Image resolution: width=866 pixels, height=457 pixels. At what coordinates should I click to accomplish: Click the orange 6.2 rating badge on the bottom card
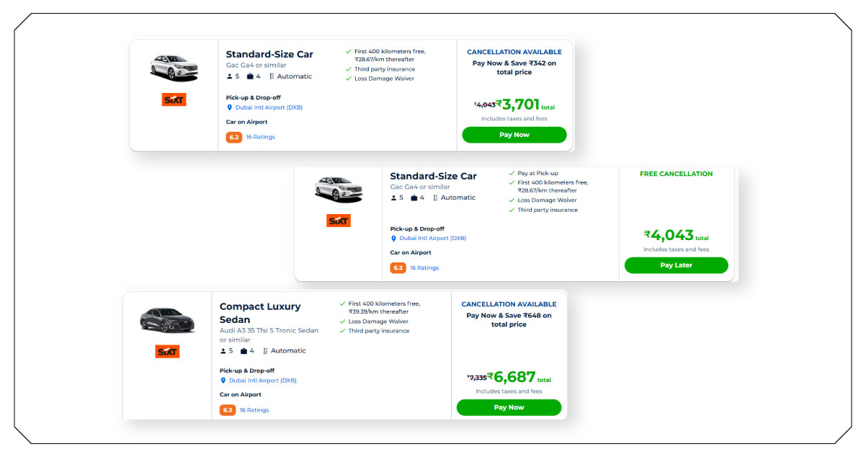(x=227, y=409)
